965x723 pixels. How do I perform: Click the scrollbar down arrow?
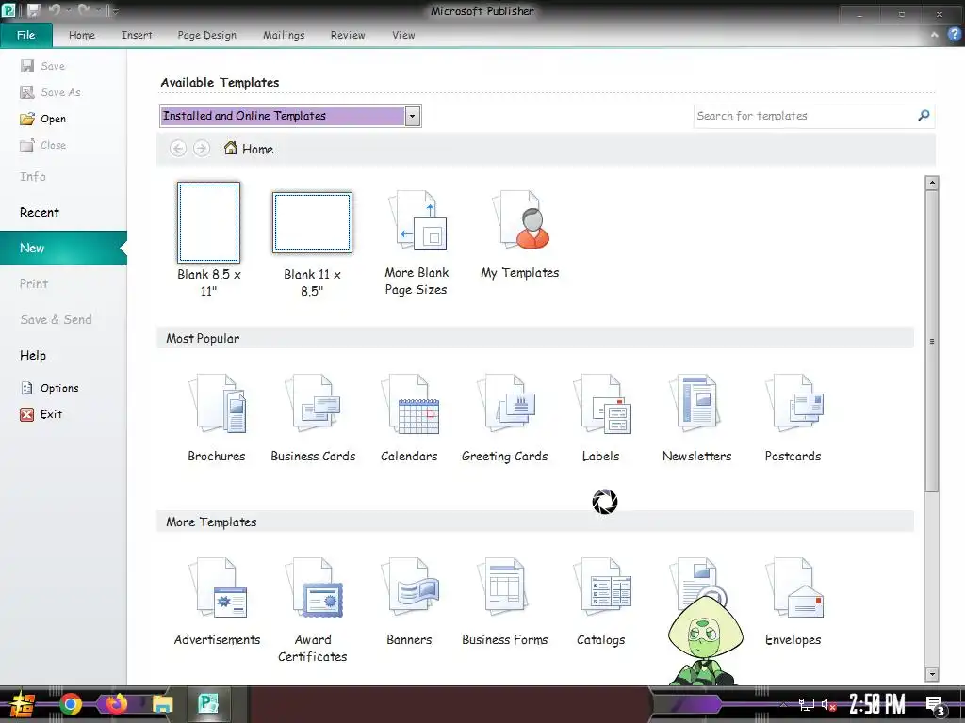pyautogui.click(x=932, y=674)
